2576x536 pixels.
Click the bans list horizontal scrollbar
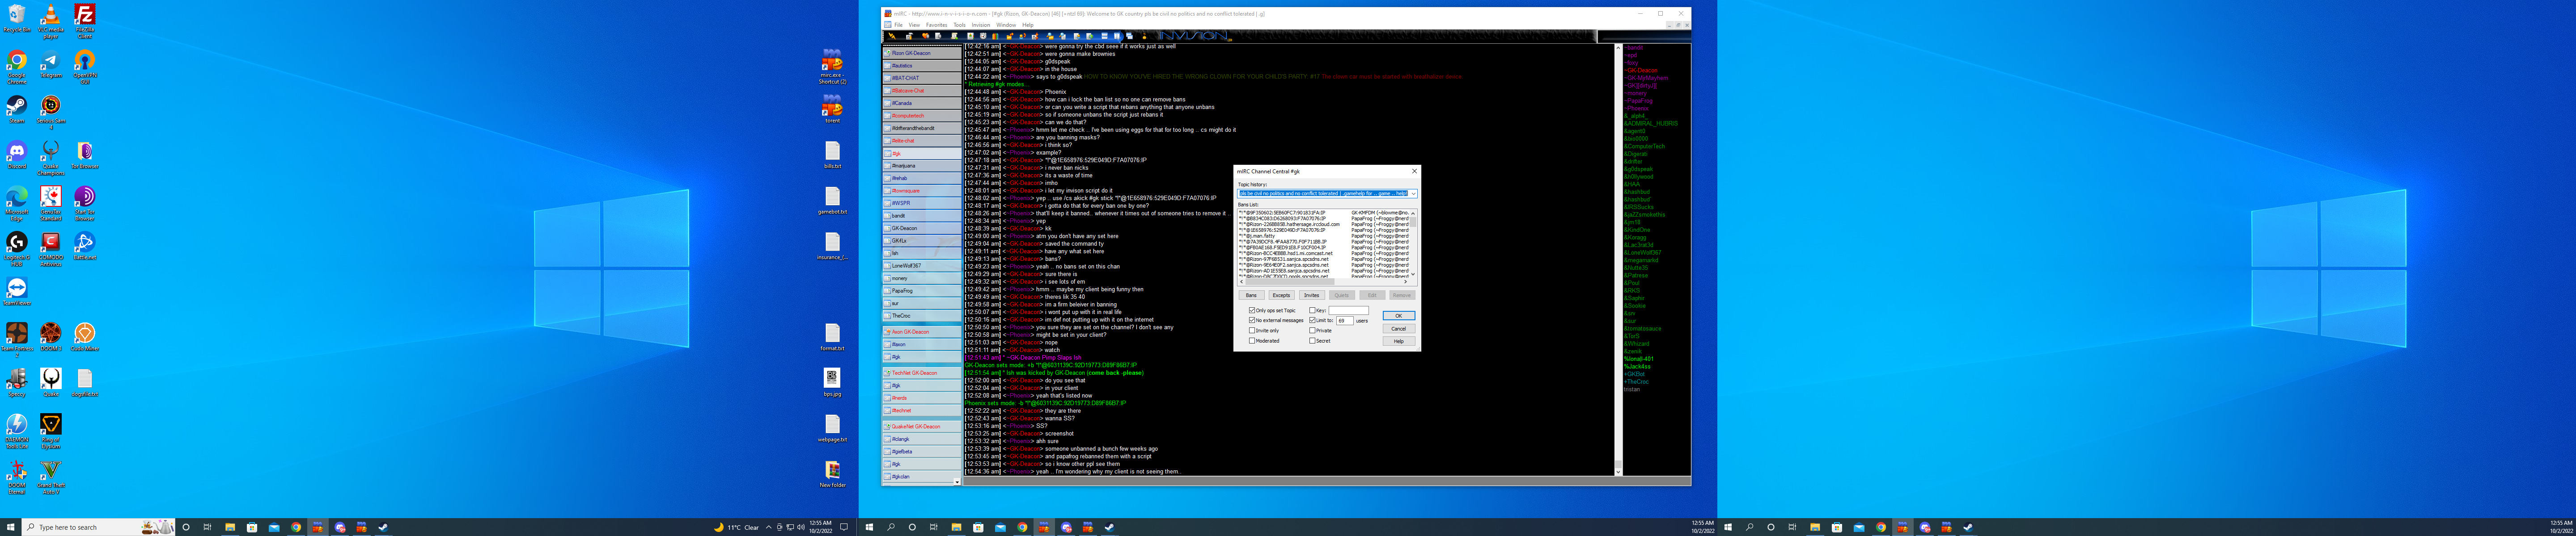click(1324, 282)
